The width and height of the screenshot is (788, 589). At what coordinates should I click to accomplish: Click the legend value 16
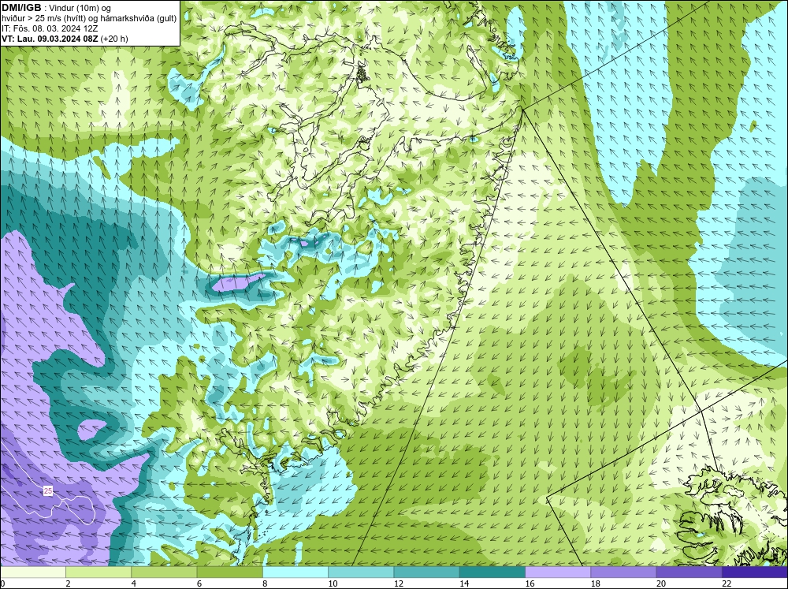coord(529,583)
